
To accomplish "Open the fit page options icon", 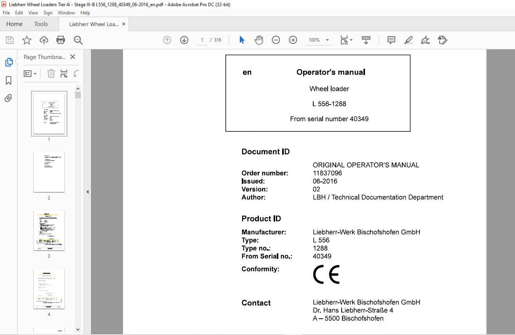I will 346,40.
